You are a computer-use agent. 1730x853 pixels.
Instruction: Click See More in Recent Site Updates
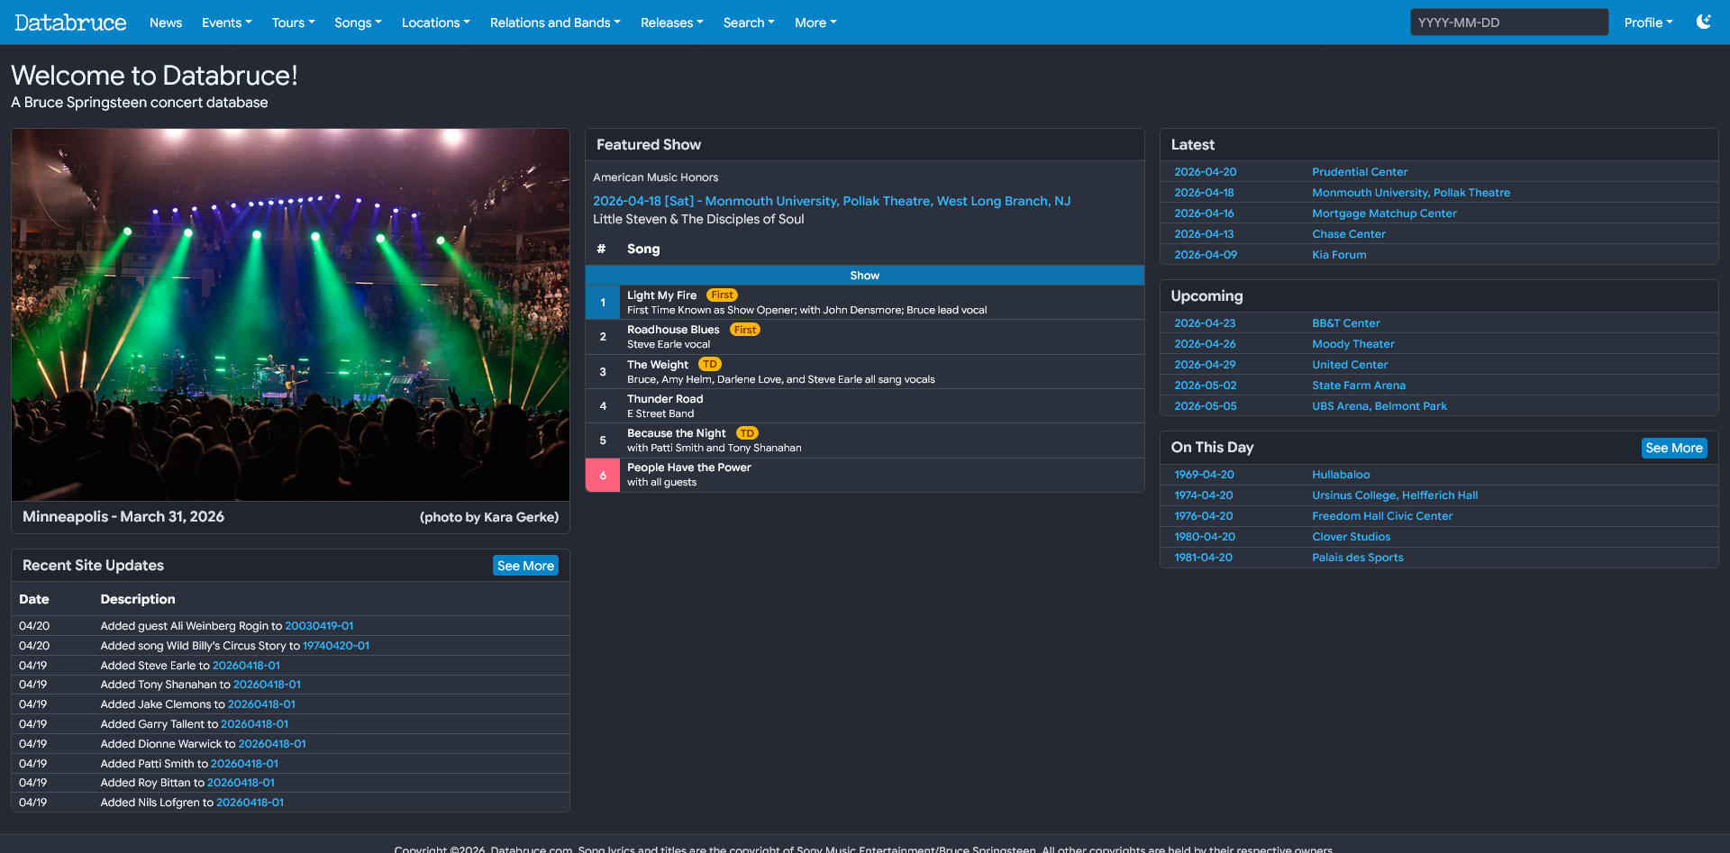click(525, 566)
